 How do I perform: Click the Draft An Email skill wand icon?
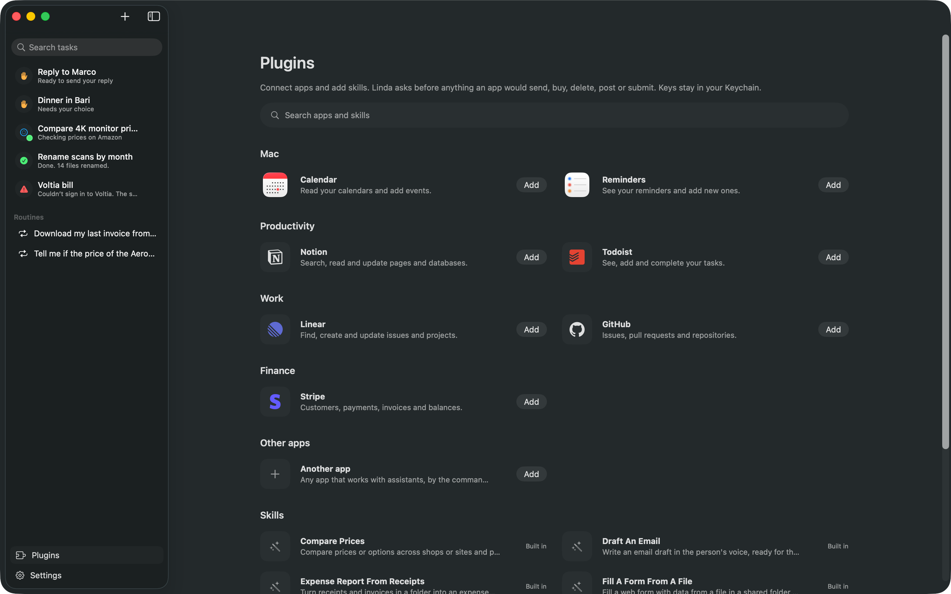click(577, 547)
